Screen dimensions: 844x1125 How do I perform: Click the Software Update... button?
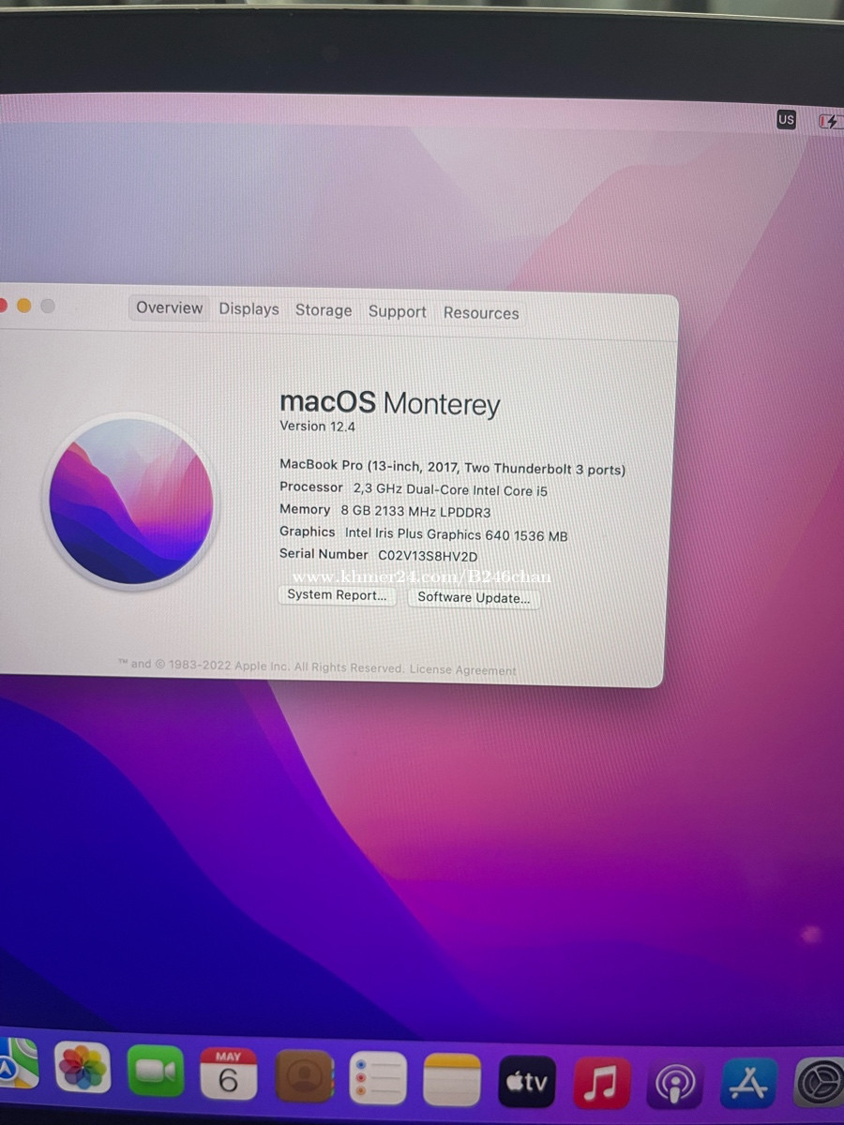pos(474,598)
